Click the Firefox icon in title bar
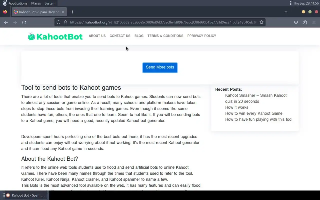 coord(5,12)
